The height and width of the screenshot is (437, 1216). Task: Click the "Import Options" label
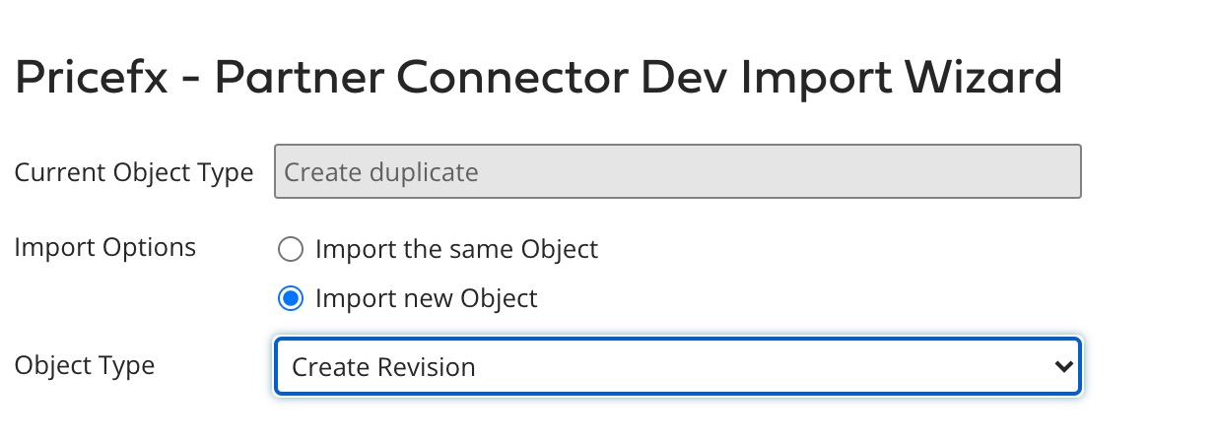[x=105, y=247]
